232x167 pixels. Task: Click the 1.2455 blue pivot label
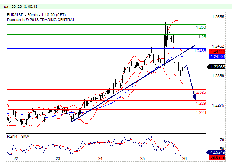tap(200, 51)
